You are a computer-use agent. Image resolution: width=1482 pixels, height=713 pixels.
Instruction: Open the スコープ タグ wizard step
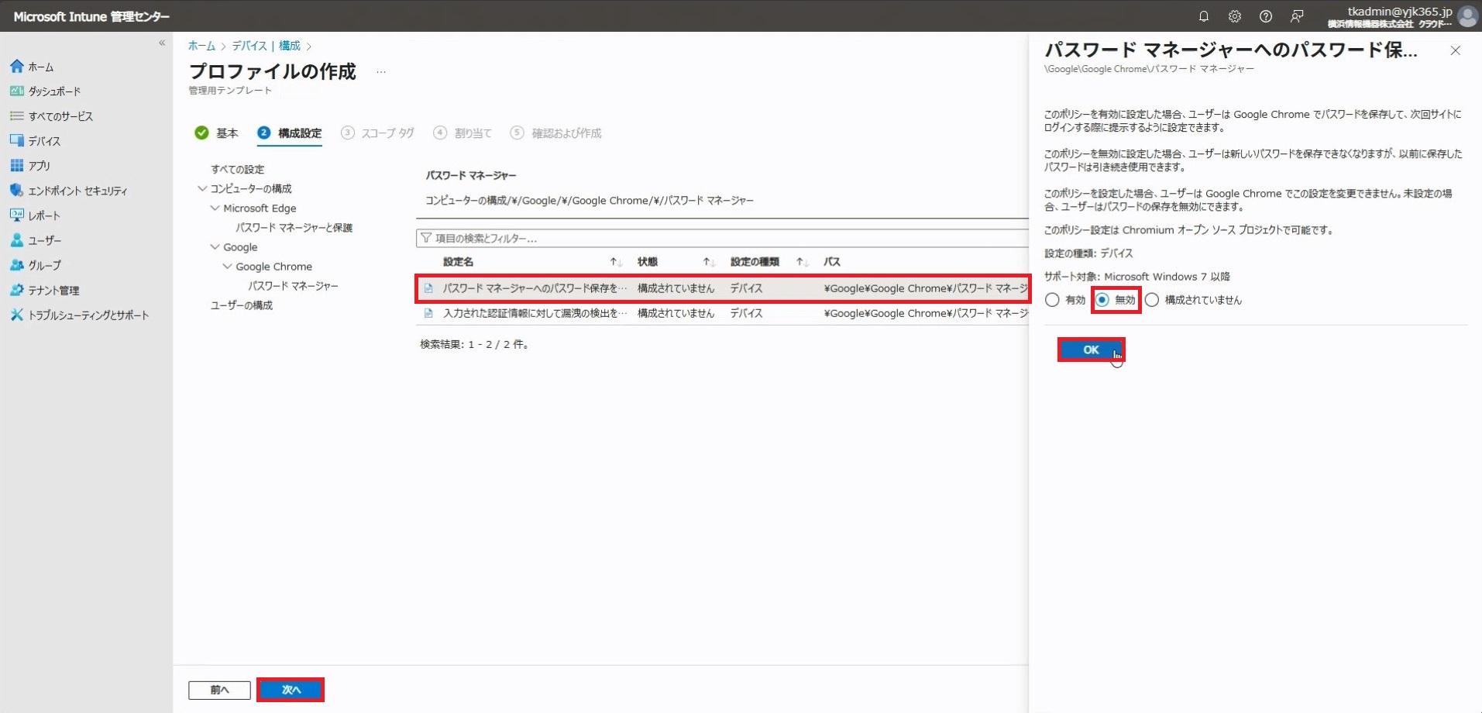pos(378,133)
